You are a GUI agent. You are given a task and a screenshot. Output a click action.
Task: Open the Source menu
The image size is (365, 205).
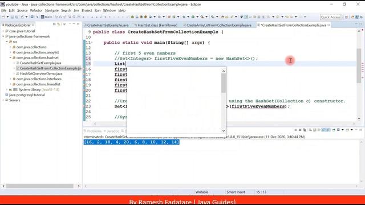point(22,10)
